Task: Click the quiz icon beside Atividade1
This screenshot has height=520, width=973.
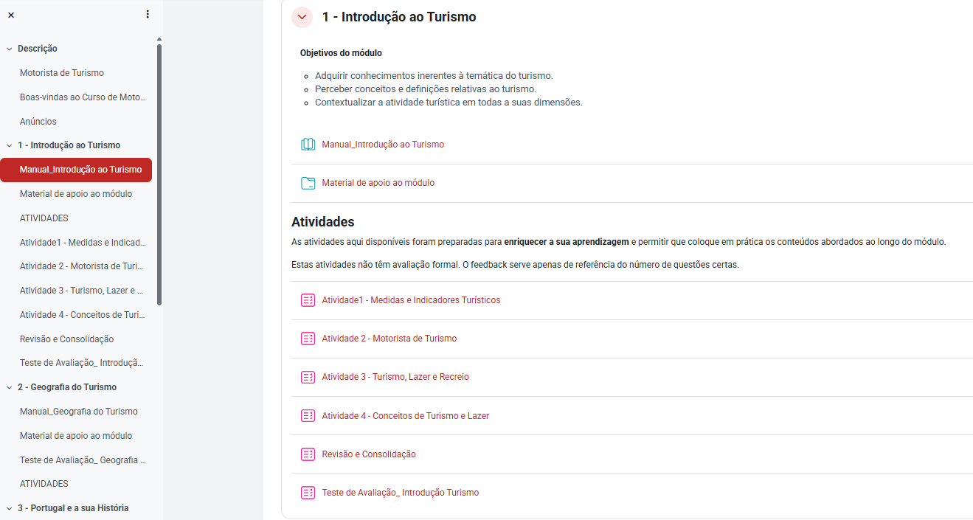Action: pos(308,300)
